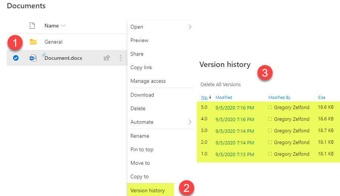Click the Delete All Versions link
Viewport: 340px width, 196px height.
click(221, 85)
